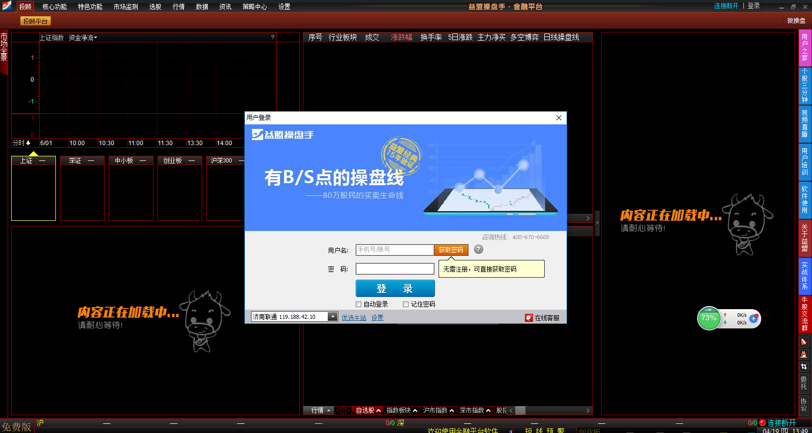Click the question mark on 上证指数 chart header

coord(273,37)
